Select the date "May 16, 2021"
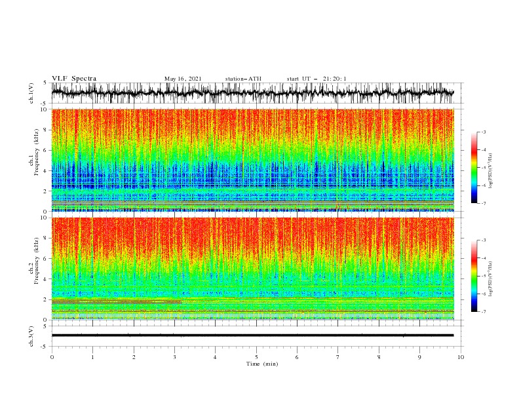The height and width of the screenshot is (401, 519). tap(183, 79)
